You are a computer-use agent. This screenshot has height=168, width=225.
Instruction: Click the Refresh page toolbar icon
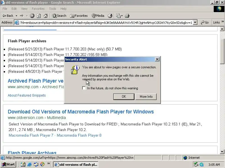coord(39,16)
